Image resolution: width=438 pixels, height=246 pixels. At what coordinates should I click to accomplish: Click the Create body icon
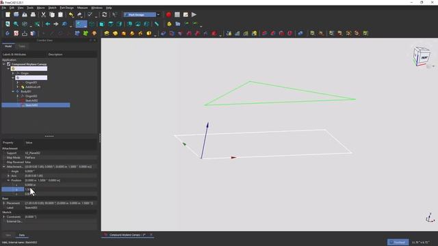click(x=8, y=33)
